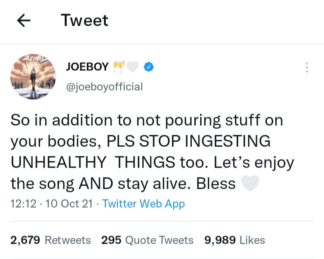The height and width of the screenshot is (259, 324).
Task: Click the white heart emoji beside the name
Action: [132, 67]
